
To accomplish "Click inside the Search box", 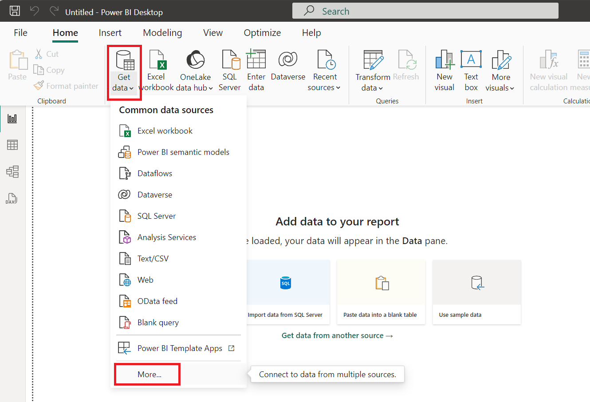I will (425, 11).
